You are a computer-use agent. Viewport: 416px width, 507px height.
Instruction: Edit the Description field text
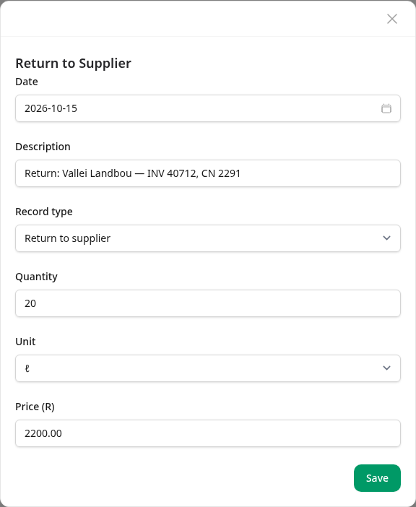208,173
